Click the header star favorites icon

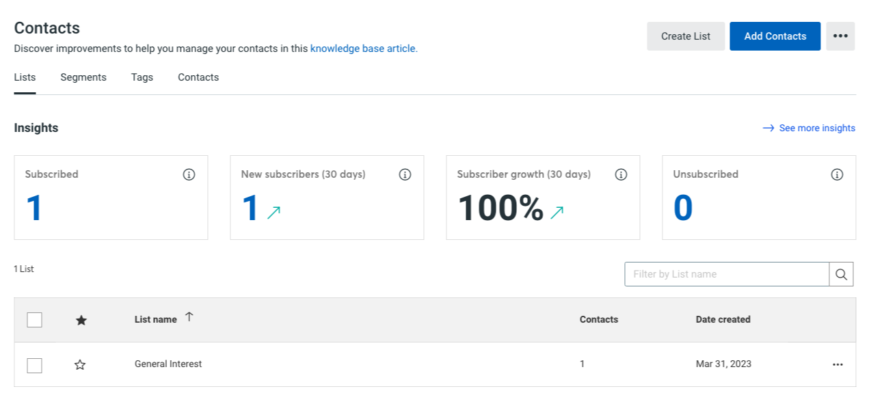click(x=81, y=320)
